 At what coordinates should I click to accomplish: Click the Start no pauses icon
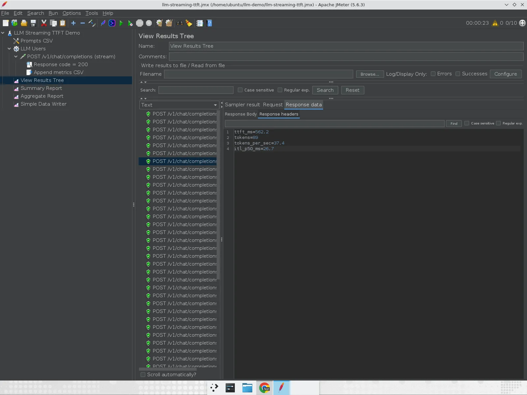point(130,23)
